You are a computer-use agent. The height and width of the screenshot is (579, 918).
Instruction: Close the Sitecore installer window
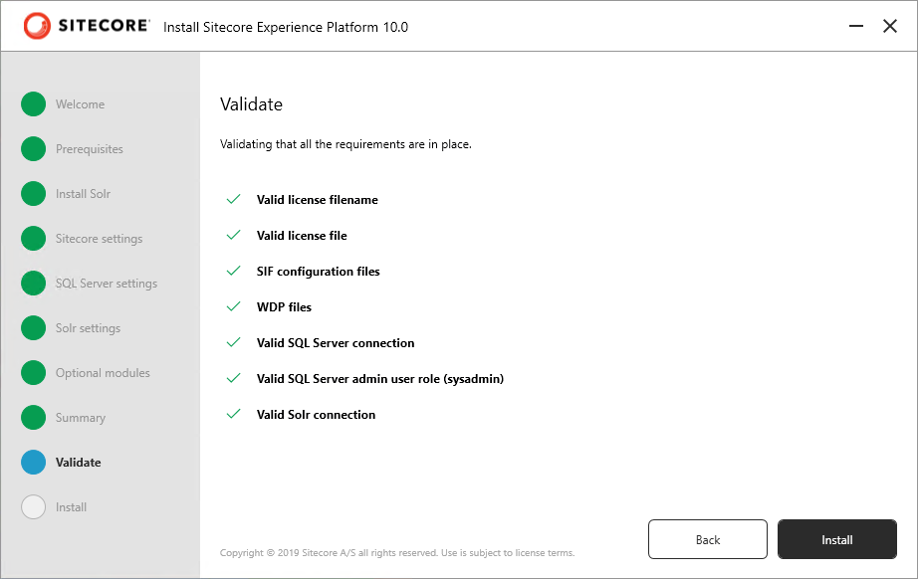point(890,26)
